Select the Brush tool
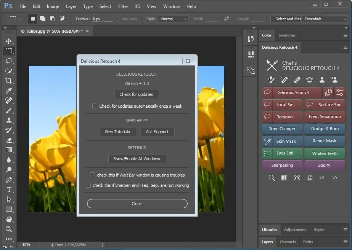 click(x=9, y=110)
